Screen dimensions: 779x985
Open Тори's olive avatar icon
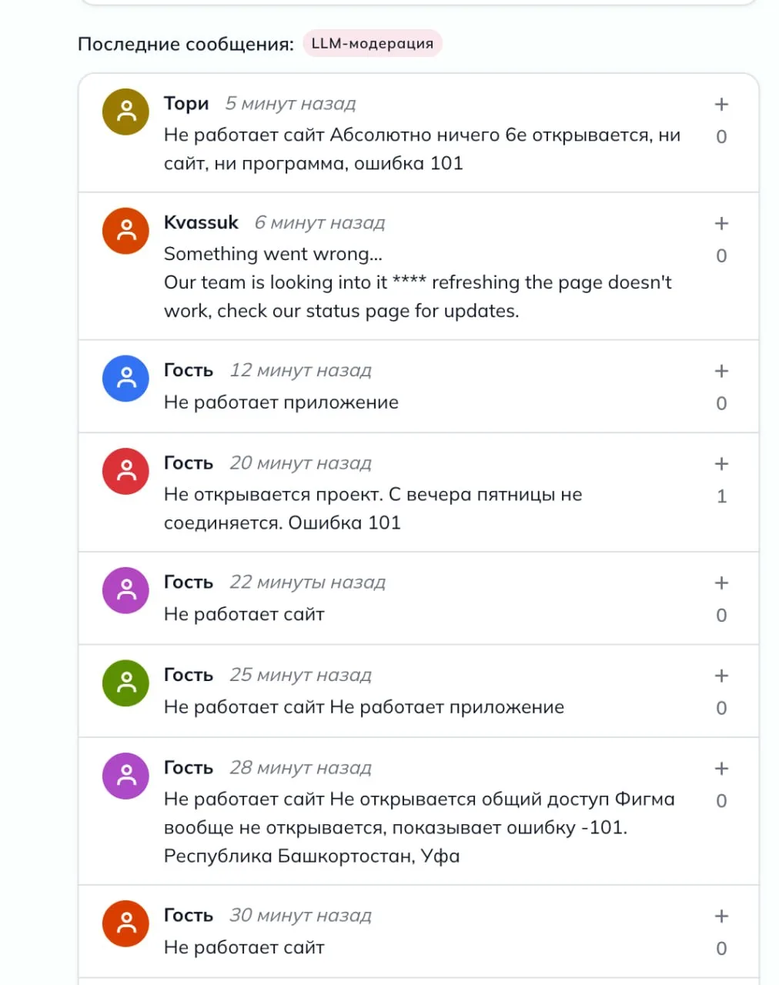point(125,112)
